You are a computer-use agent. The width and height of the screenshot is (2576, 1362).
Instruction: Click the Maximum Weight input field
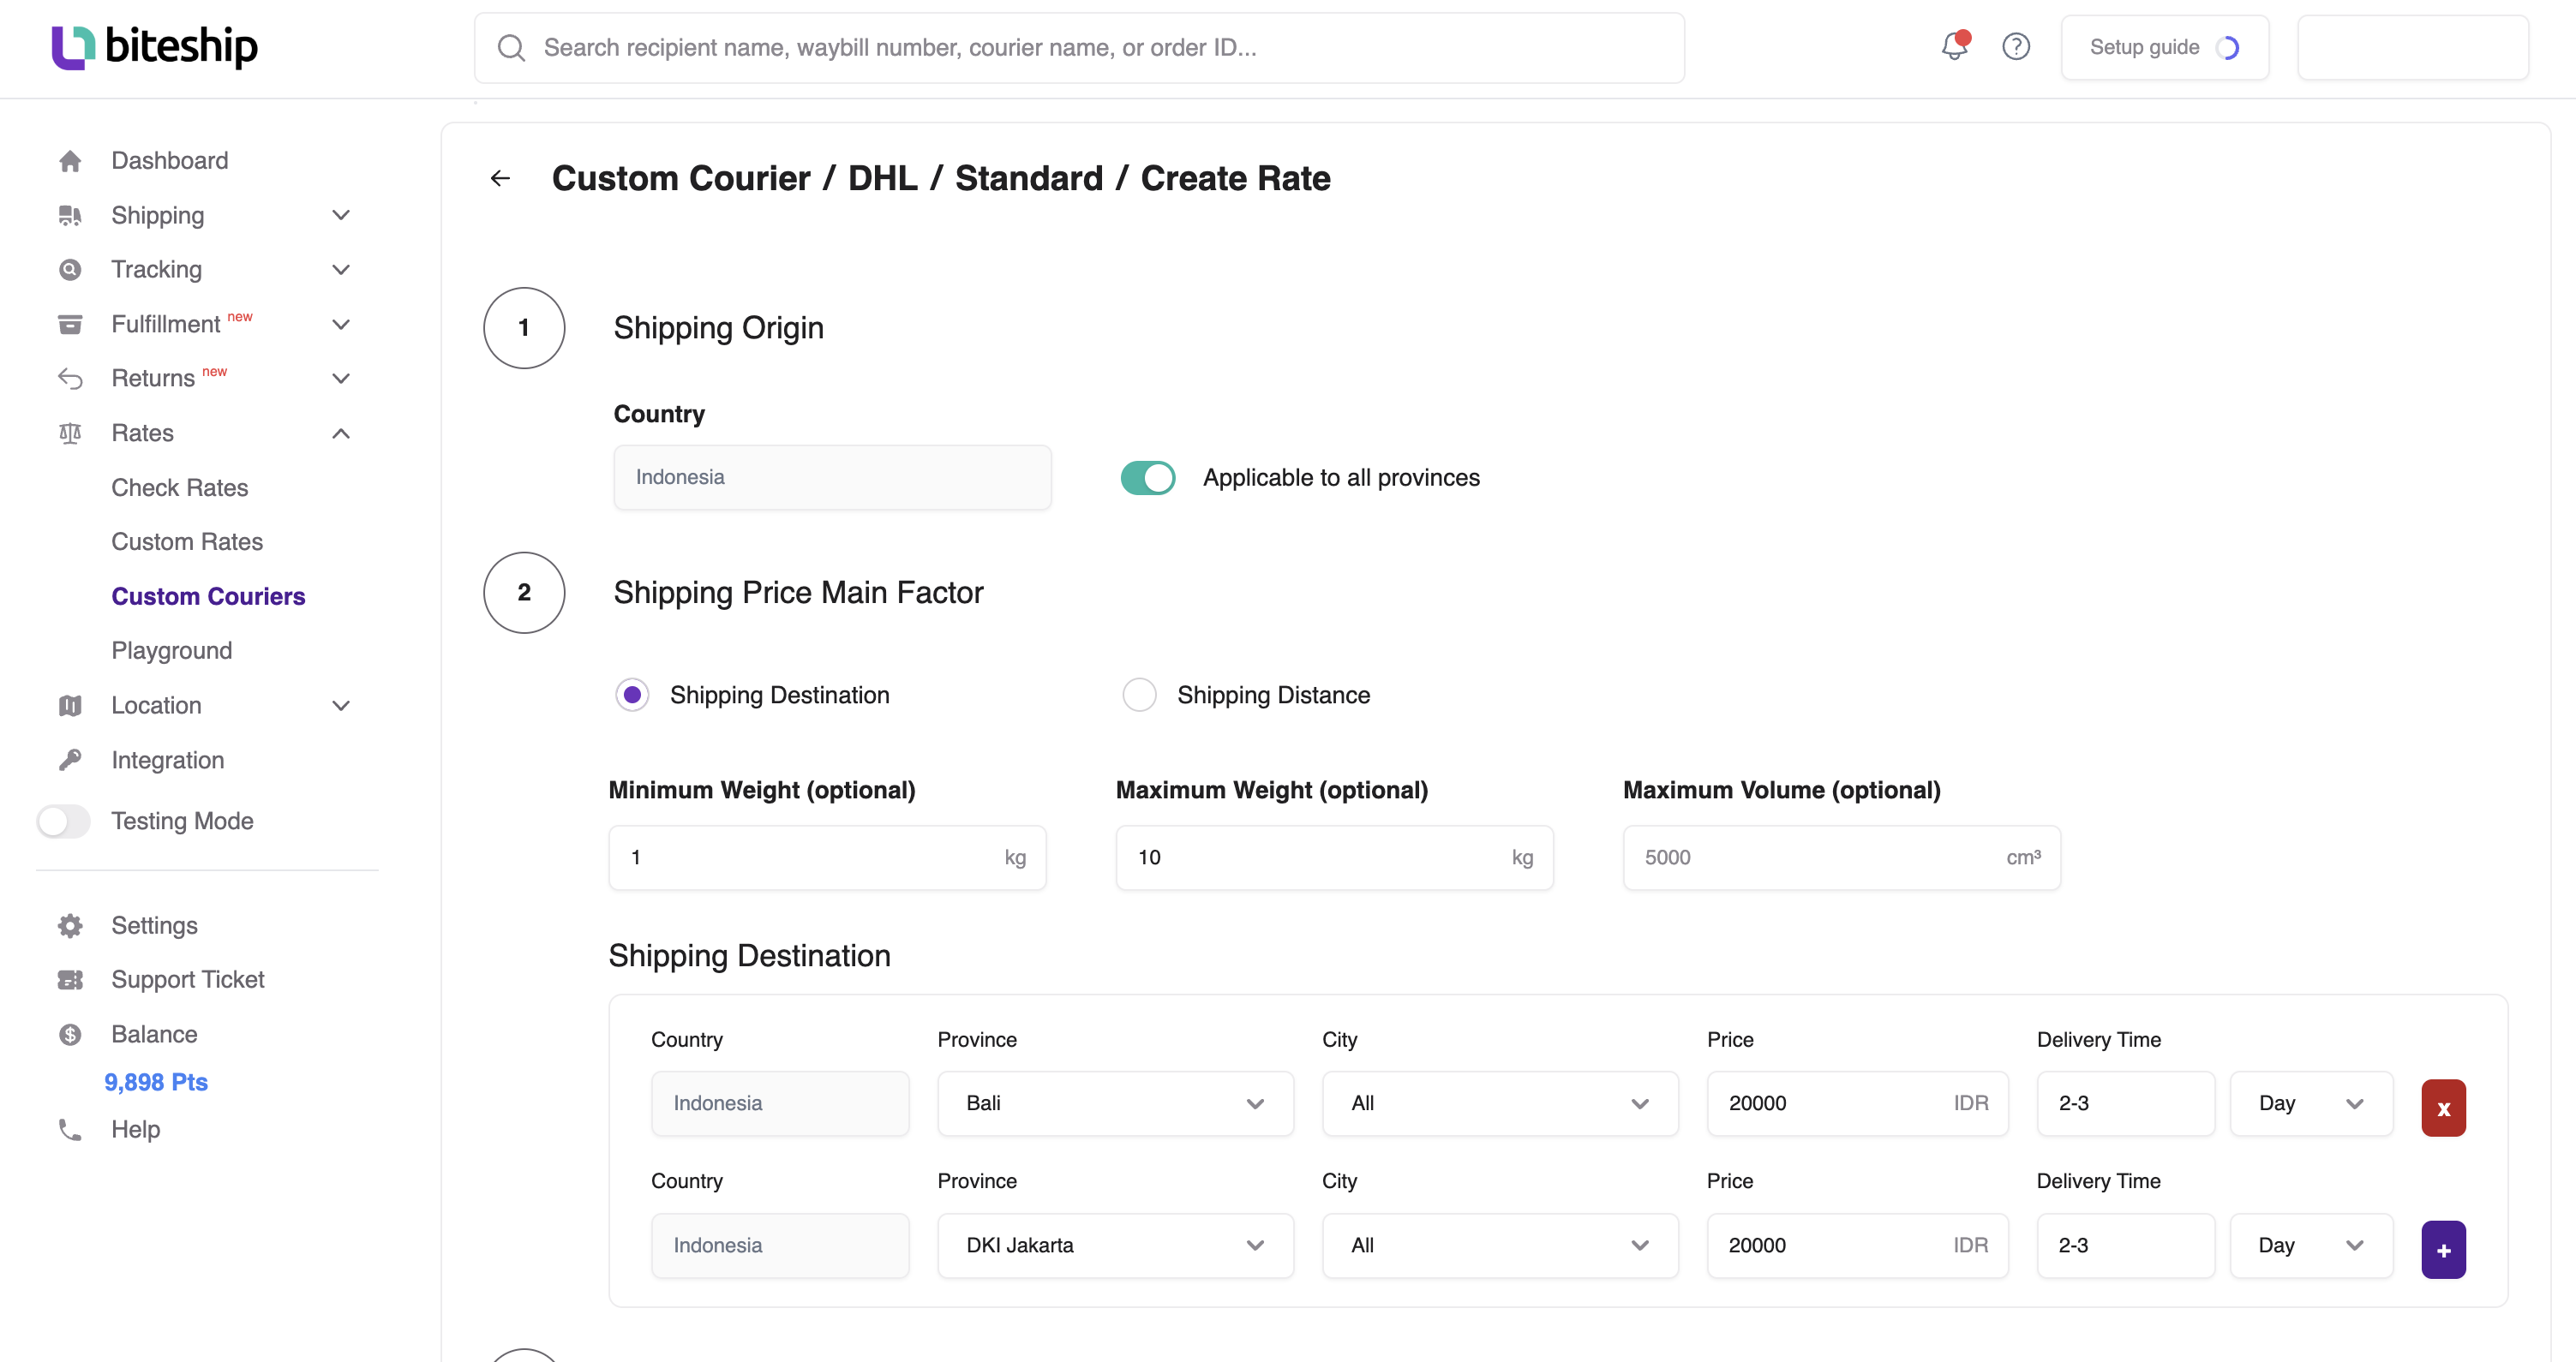[1334, 857]
